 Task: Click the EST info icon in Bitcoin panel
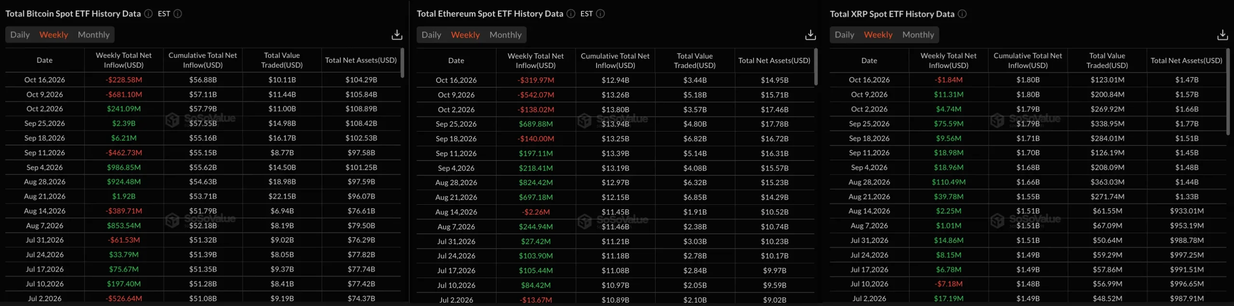coord(178,13)
